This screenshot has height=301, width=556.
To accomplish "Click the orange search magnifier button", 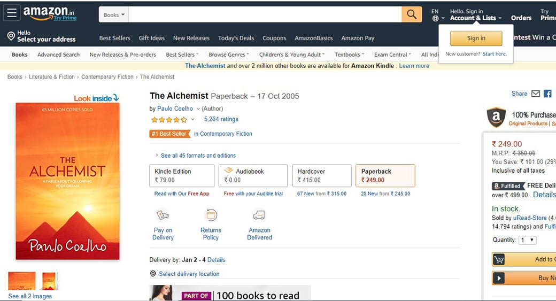I will (411, 14).
